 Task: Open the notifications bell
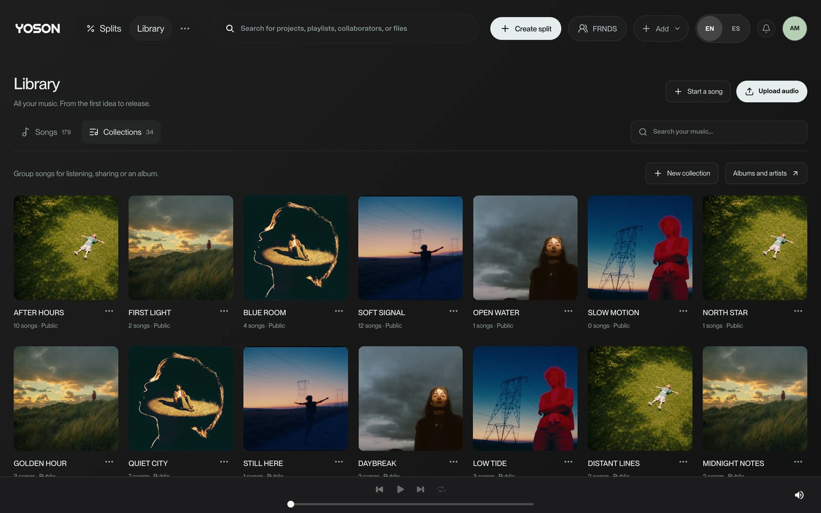[x=766, y=29]
